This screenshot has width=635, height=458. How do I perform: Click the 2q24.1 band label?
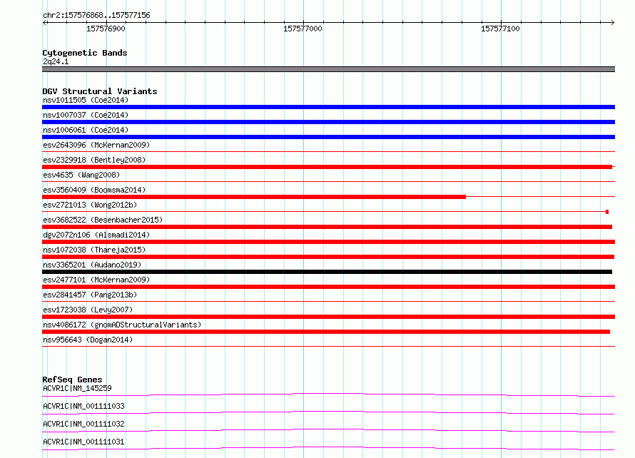point(56,61)
